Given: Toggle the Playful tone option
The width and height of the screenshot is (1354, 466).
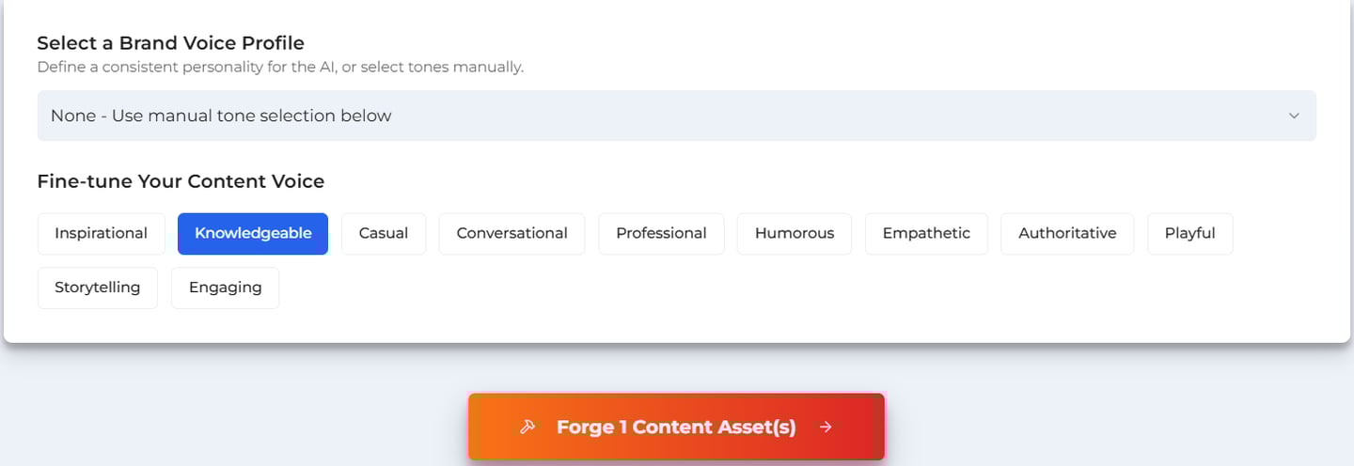Looking at the screenshot, I should 1189,234.
